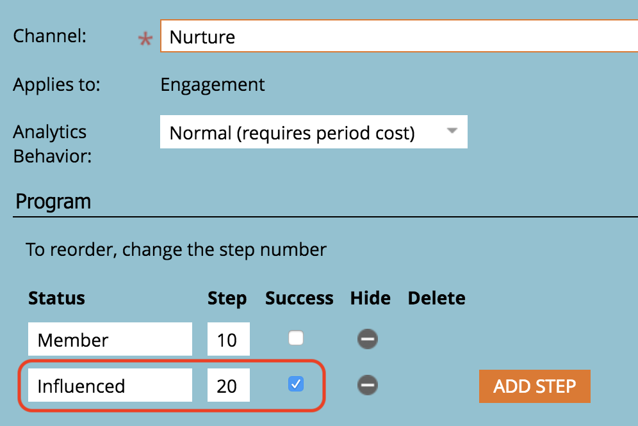This screenshot has height=426, width=638.
Task: Select the Member status text field
Action: pyautogui.click(x=110, y=339)
